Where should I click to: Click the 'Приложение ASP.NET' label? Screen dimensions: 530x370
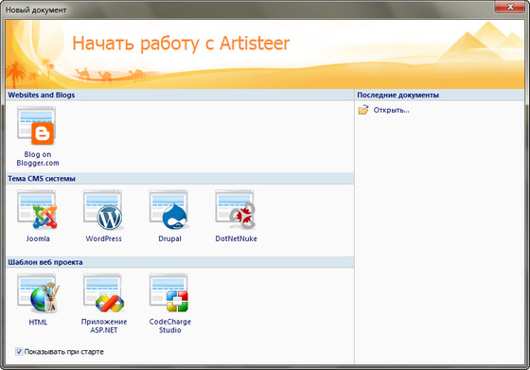(104, 326)
